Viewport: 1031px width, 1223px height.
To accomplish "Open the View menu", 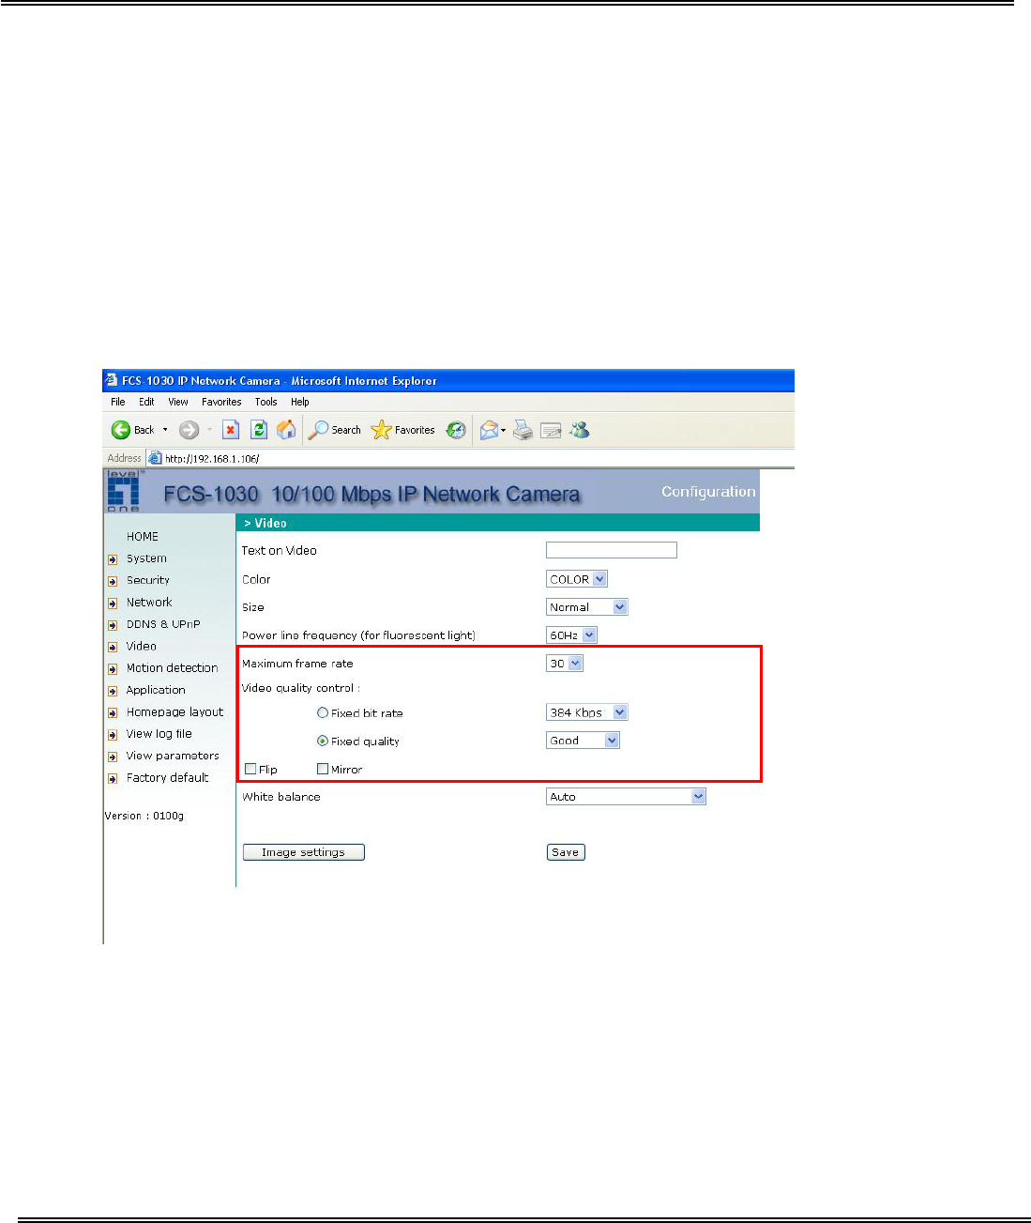I will point(178,402).
